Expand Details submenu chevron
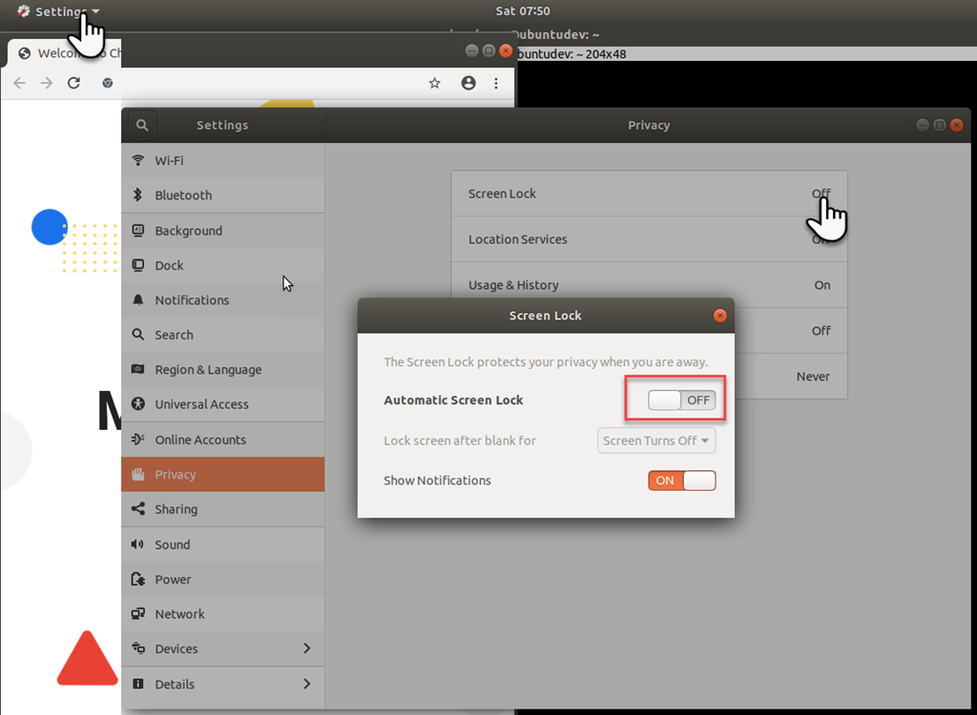 coord(306,684)
